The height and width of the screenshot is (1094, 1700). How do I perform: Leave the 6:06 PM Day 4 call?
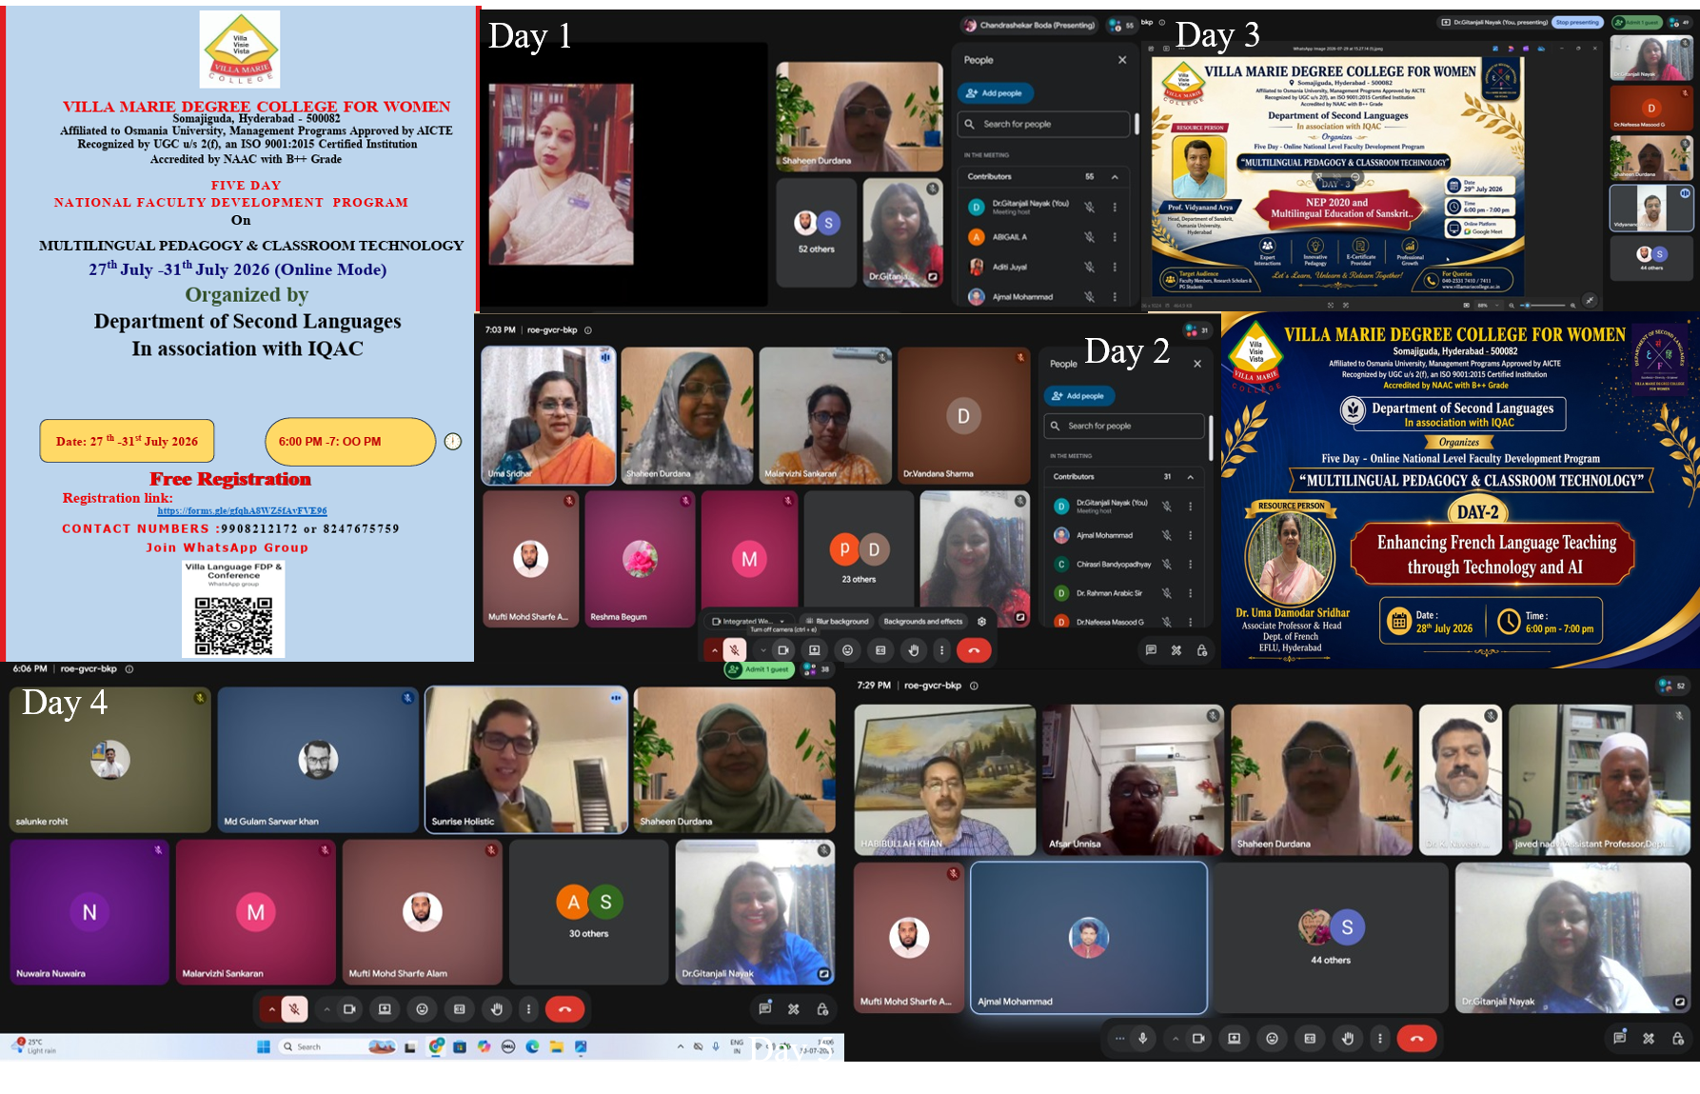(565, 1008)
